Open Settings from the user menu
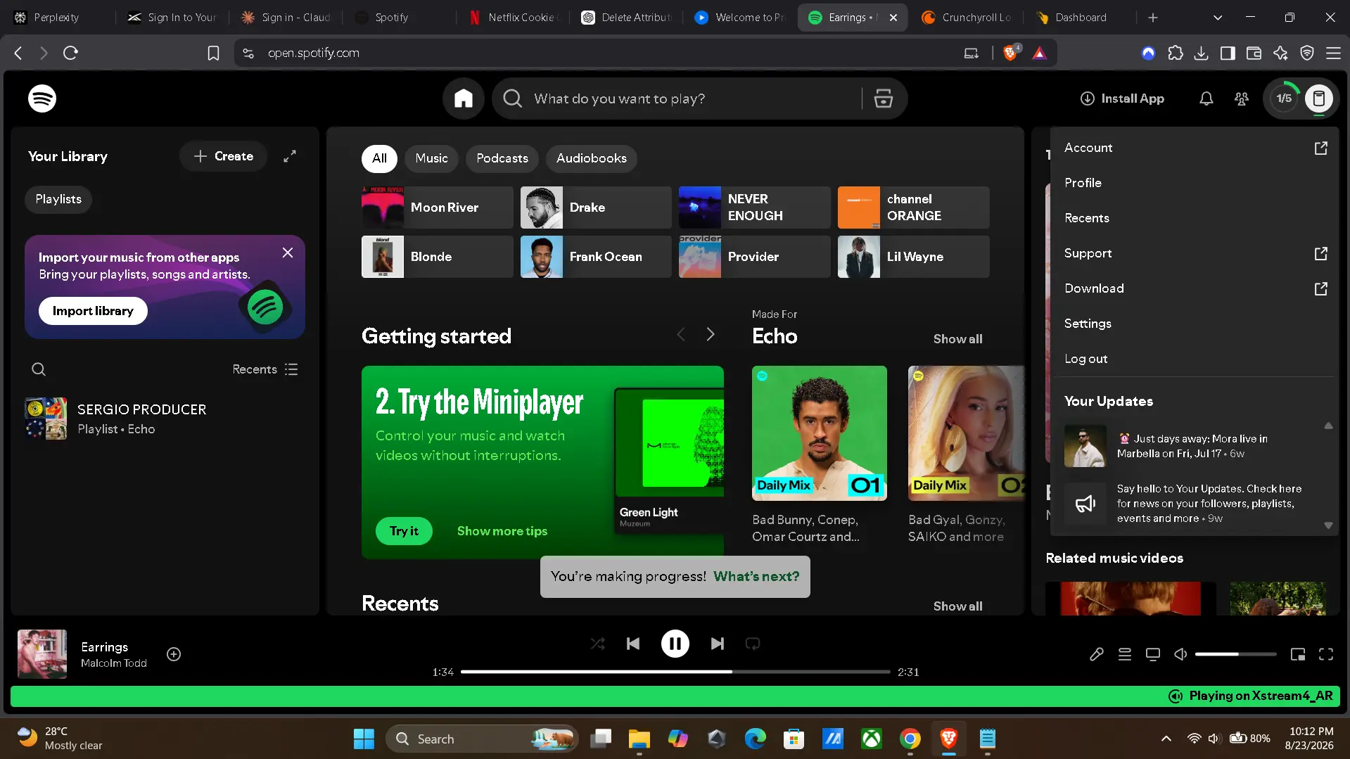 1195,324
